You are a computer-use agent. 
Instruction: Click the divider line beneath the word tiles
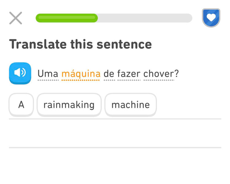tap(115, 119)
